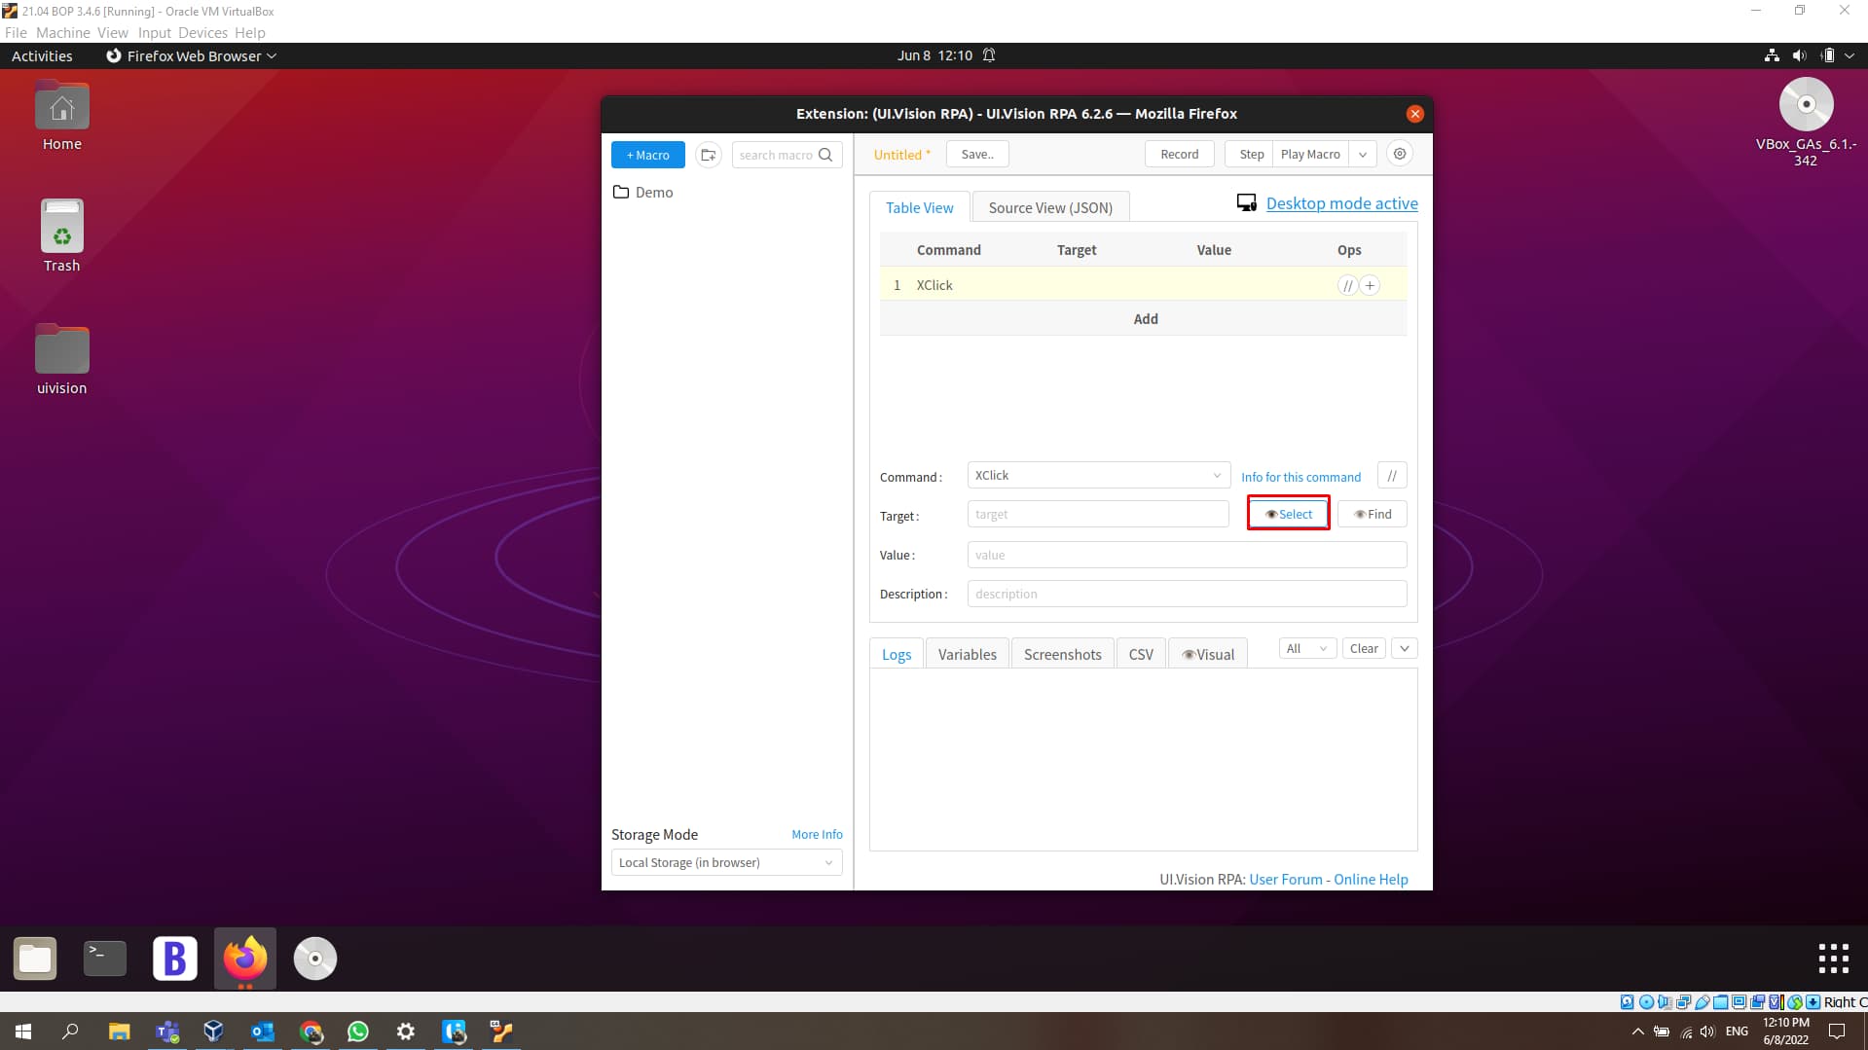The height and width of the screenshot is (1050, 1868).
Task: Open Terminal in the Ubuntu dock
Action: click(105, 959)
